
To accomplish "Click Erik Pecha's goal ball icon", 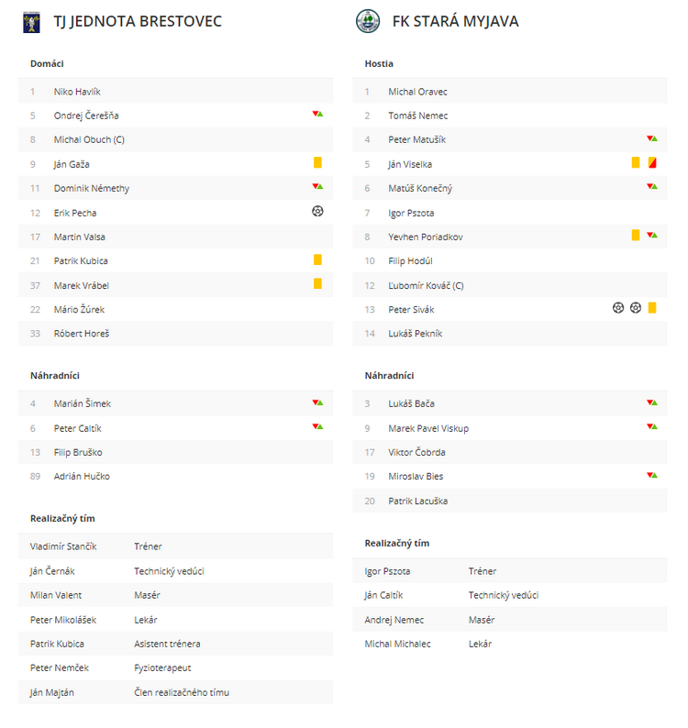I will pos(317,211).
